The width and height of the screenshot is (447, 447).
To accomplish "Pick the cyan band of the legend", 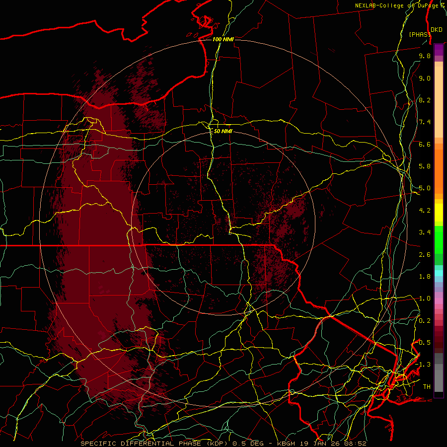I will (x=439, y=273).
